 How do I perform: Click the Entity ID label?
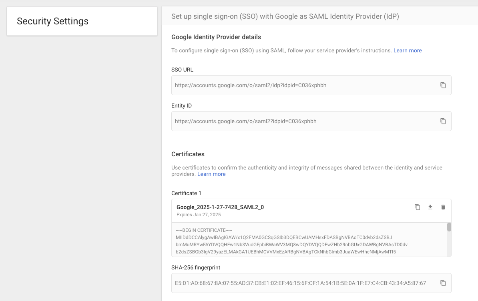click(x=181, y=106)
